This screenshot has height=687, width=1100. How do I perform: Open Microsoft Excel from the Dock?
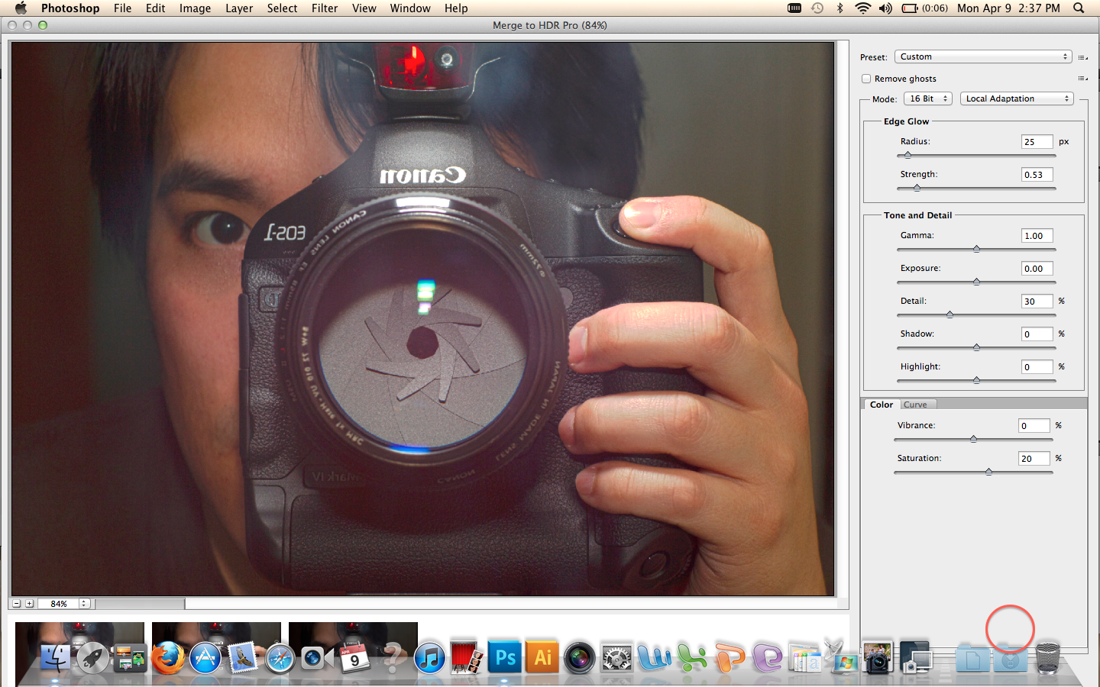click(x=692, y=657)
